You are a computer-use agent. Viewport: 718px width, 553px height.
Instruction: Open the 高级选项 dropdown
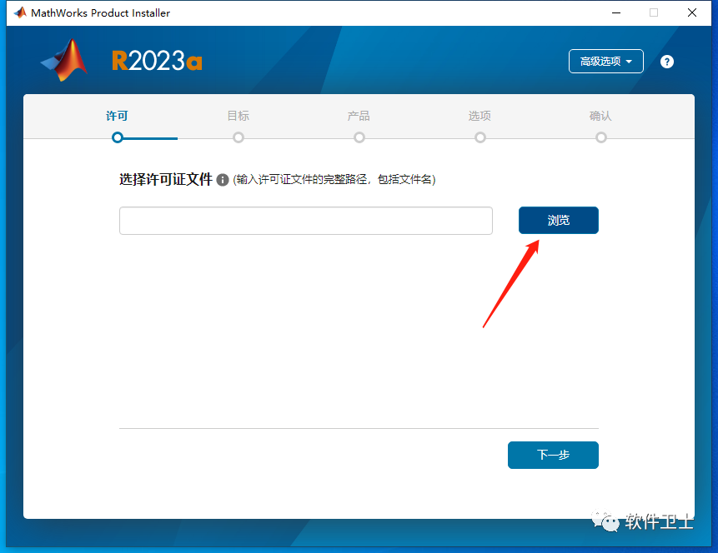coord(605,62)
